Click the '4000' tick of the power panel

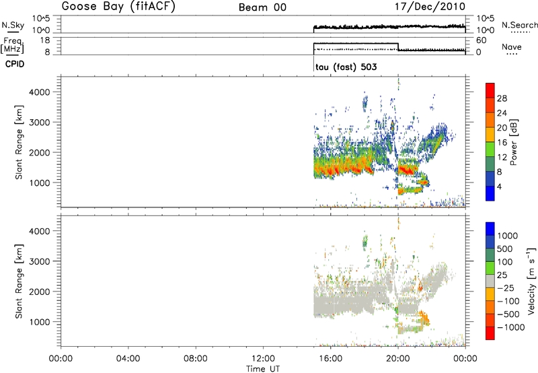[x=40, y=92]
